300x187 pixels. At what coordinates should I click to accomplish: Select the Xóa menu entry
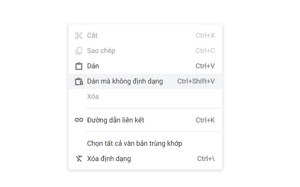[145, 97]
